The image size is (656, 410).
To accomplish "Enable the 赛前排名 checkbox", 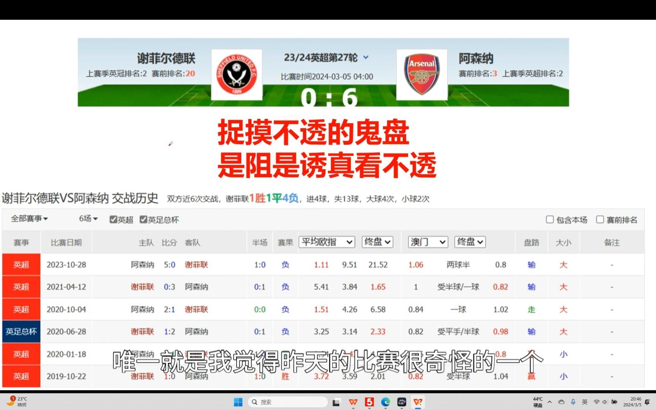I will point(600,219).
